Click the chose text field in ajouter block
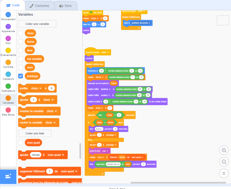The width and height of the screenshot is (231, 189). coord(36,155)
